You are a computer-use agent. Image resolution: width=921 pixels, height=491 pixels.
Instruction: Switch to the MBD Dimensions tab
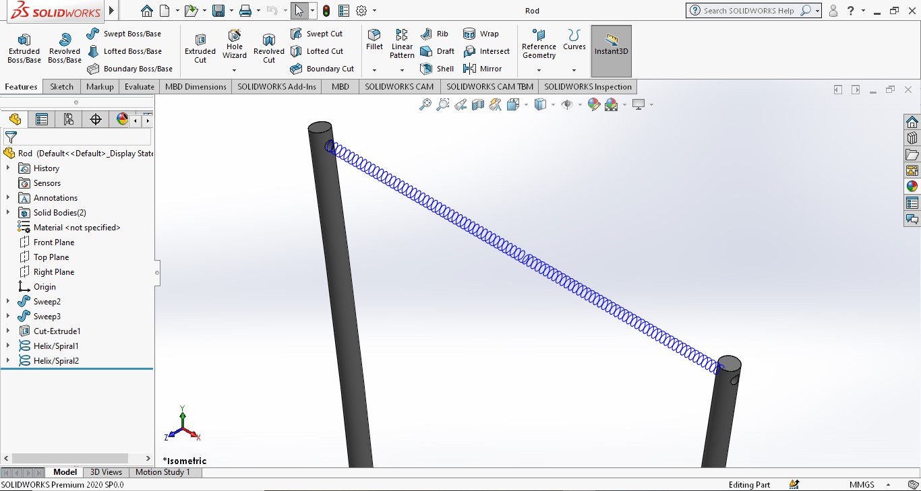tap(196, 87)
